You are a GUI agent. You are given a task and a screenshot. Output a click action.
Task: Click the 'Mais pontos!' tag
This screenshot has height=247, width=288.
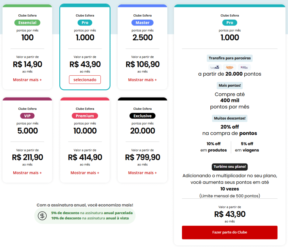tap(229, 85)
